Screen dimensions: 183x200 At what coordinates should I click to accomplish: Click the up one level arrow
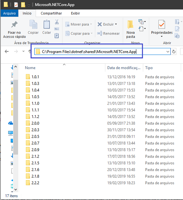(x=30, y=51)
